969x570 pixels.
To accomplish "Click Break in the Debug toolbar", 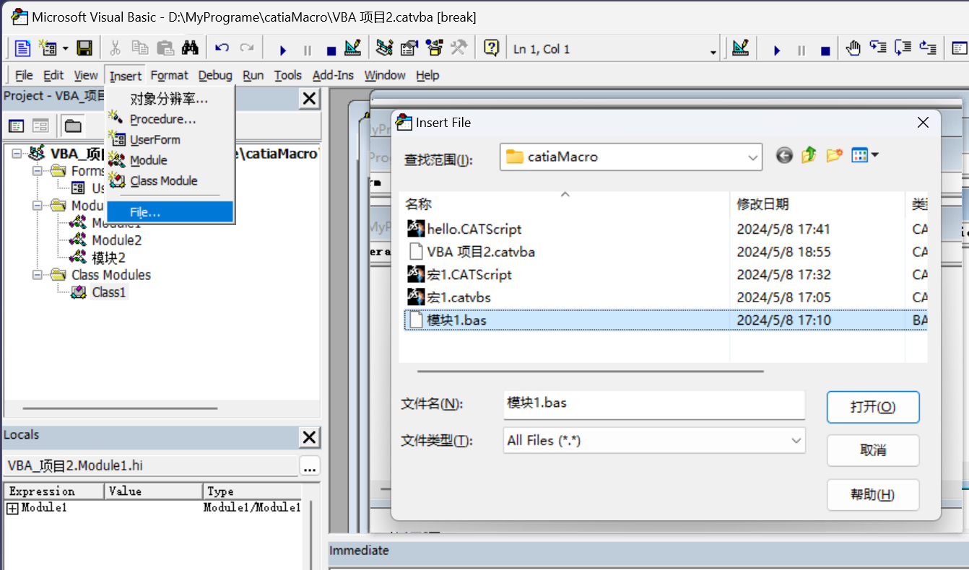I will point(801,50).
